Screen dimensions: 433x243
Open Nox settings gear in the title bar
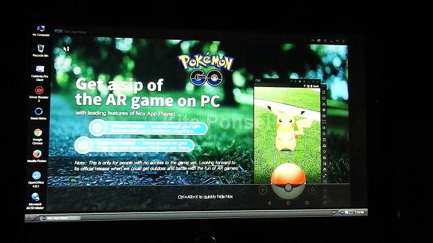tap(325, 40)
